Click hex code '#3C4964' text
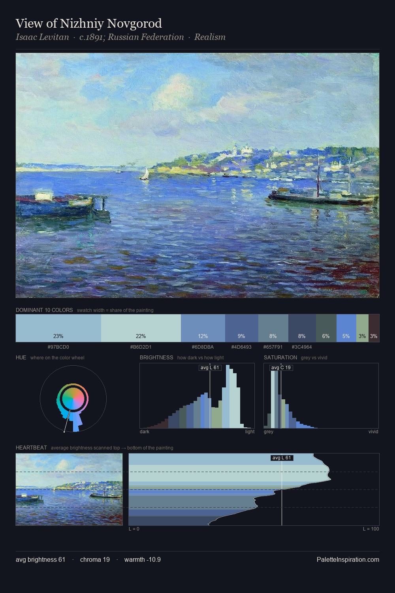Viewport: 395px width, 593px height. [x=302, y=347]
